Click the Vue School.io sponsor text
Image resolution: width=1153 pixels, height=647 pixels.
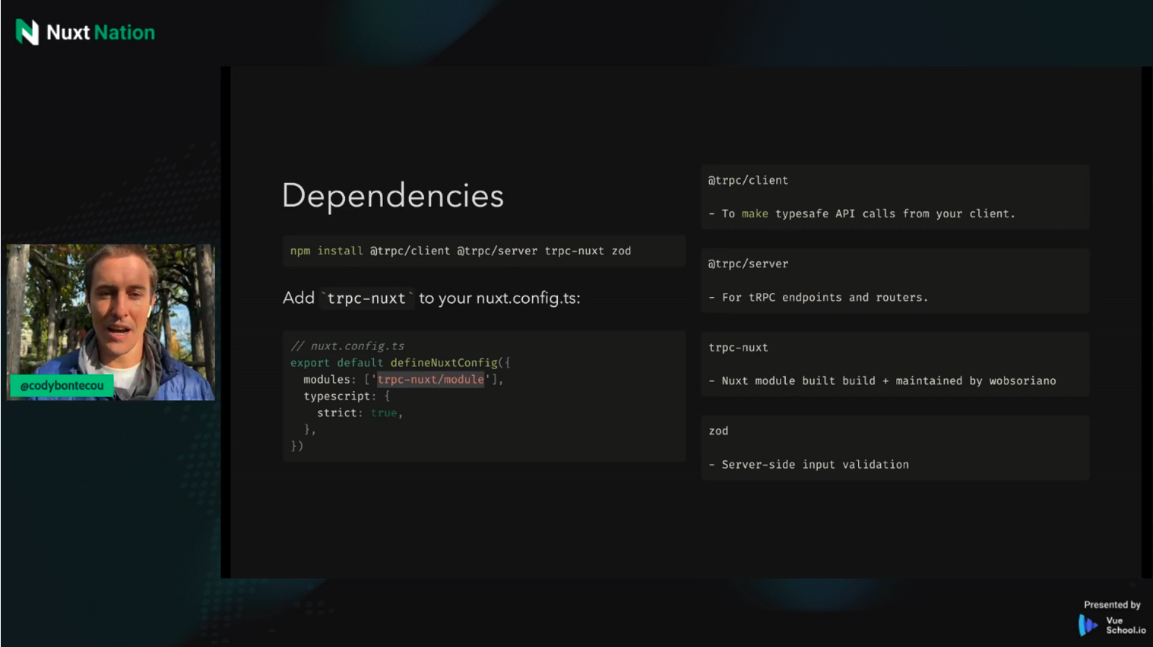1125,625
